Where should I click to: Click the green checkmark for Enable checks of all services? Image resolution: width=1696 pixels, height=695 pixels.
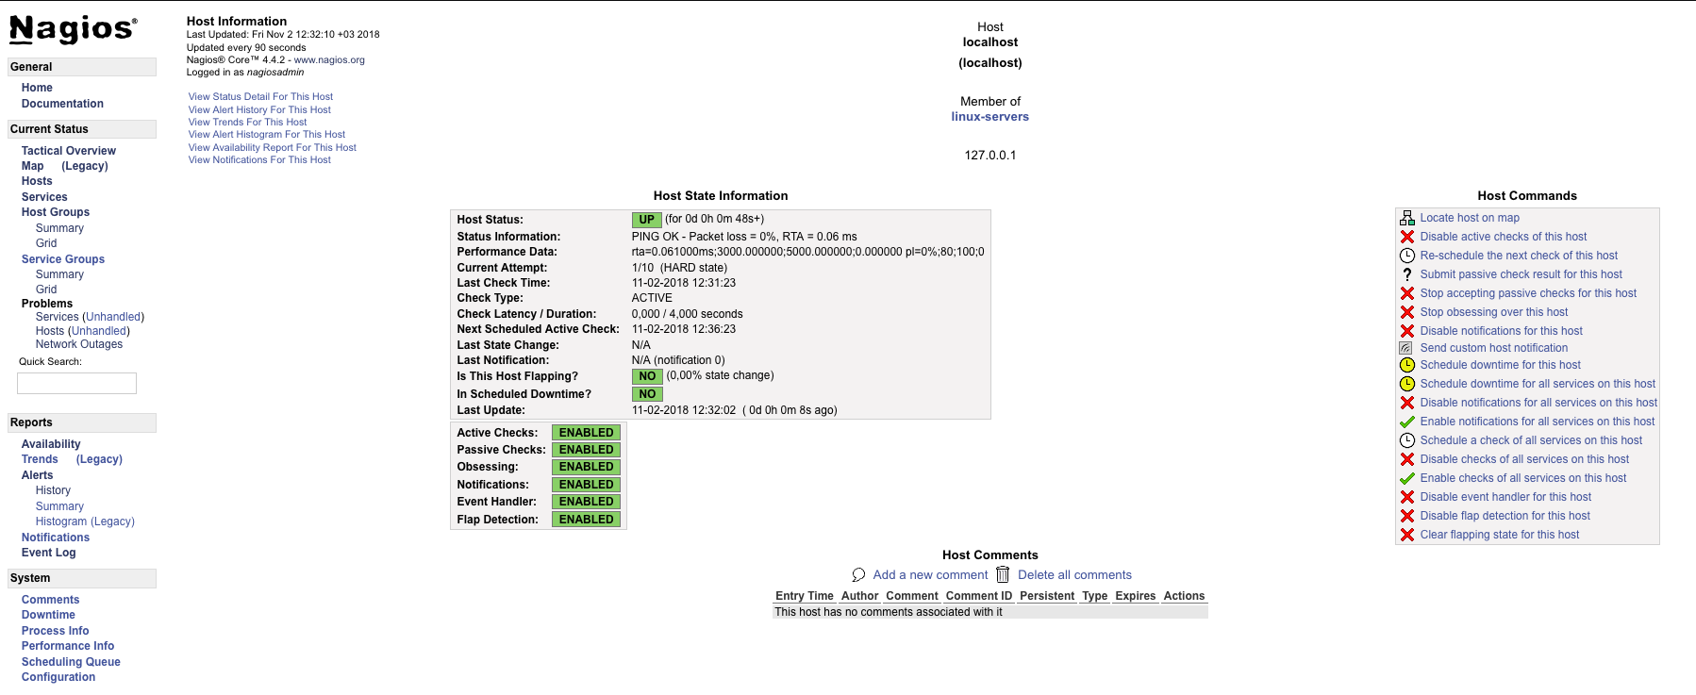1406,478
